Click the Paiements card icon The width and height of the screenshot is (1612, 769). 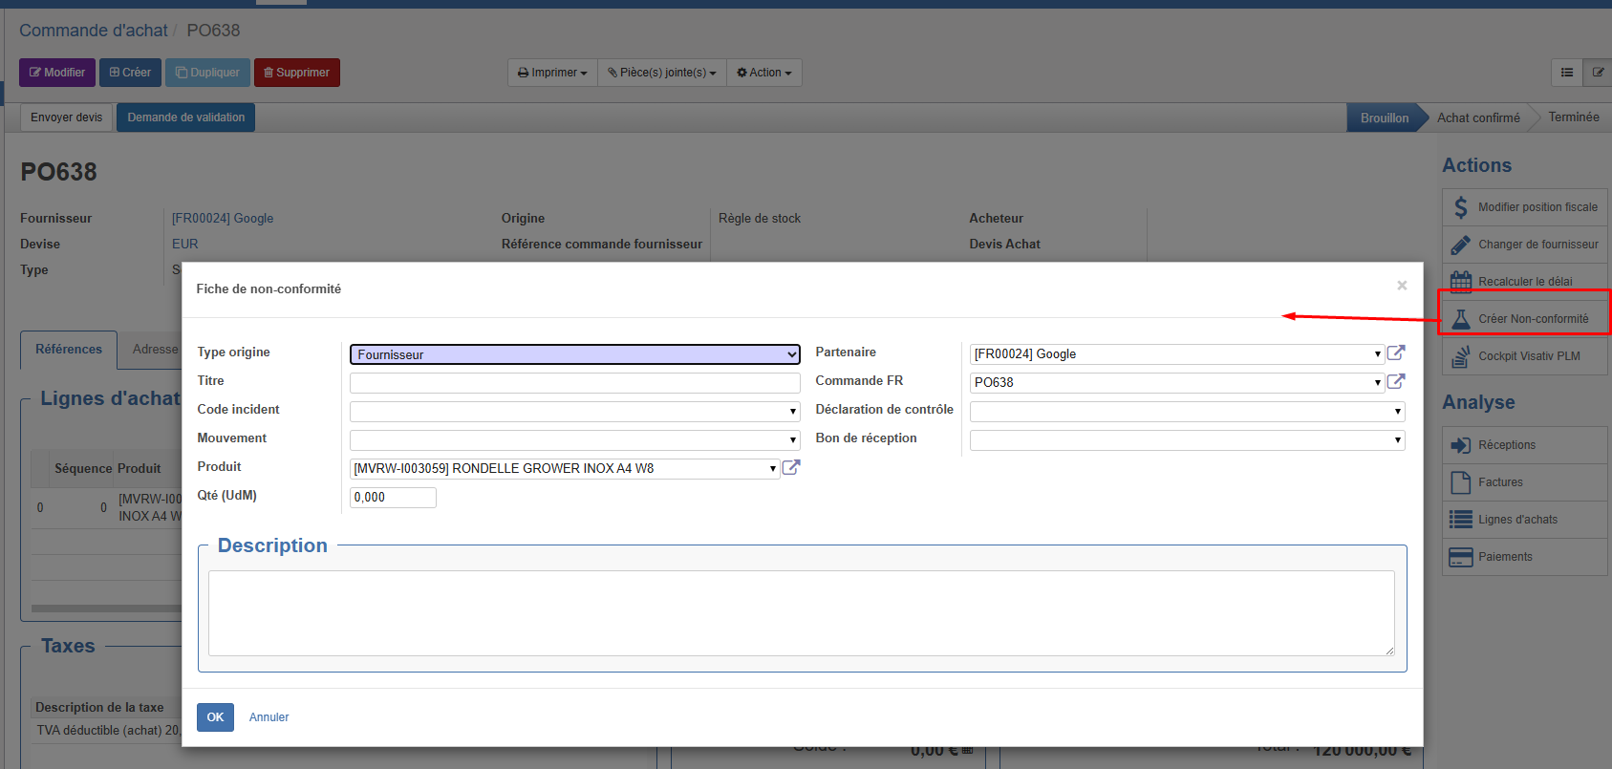[1460, 557]
